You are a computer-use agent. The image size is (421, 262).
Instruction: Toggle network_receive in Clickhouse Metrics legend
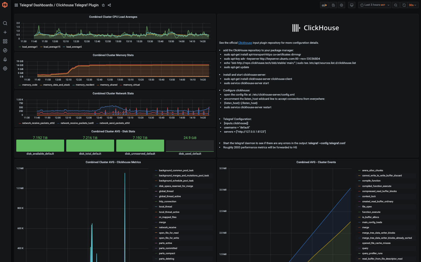(167, 227)
